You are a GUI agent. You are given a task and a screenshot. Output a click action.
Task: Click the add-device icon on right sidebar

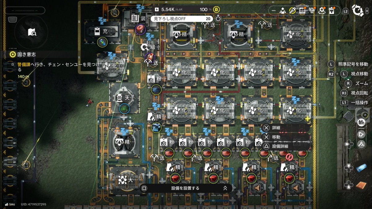(x=361, y=134)
